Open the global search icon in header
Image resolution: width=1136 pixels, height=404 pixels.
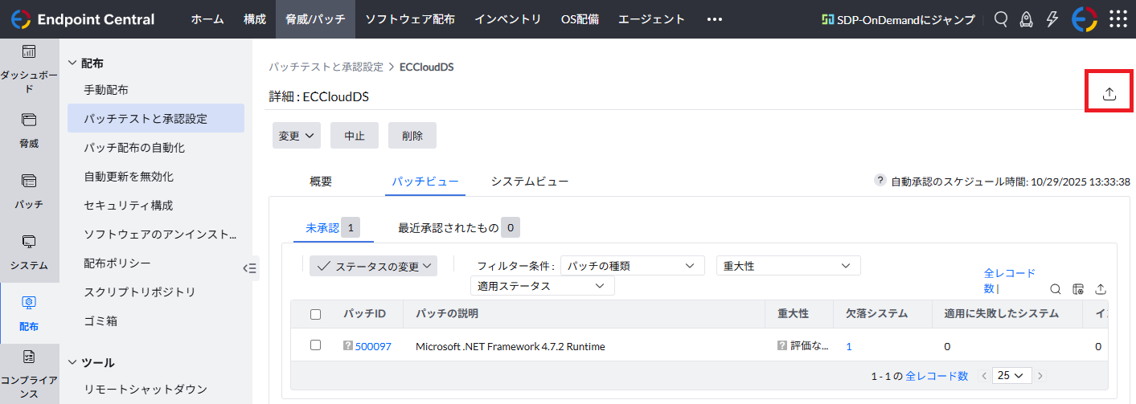[x=1001, y=19]
